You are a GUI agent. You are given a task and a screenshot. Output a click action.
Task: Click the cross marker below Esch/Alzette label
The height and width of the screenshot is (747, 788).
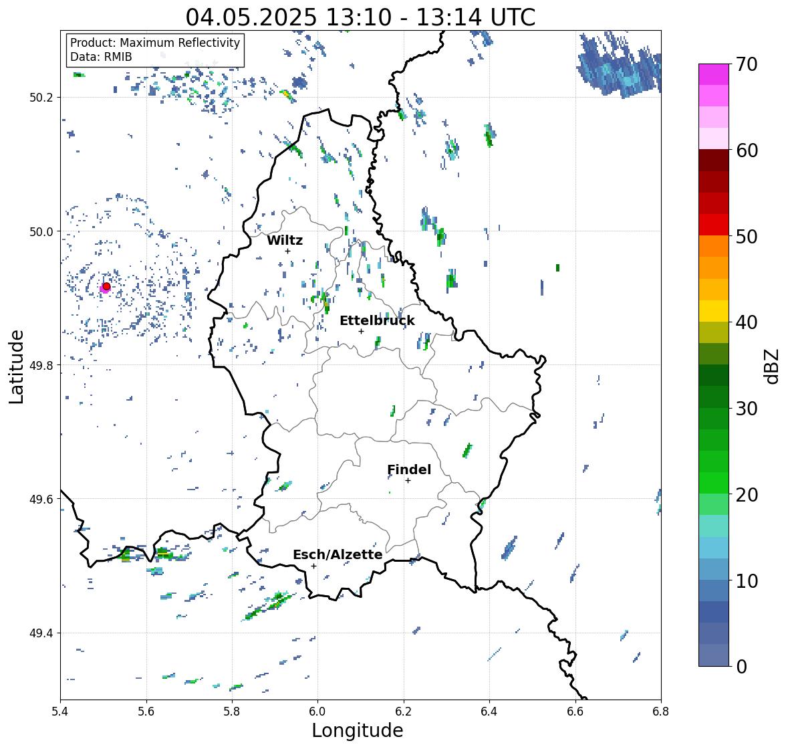pos(313,566)
